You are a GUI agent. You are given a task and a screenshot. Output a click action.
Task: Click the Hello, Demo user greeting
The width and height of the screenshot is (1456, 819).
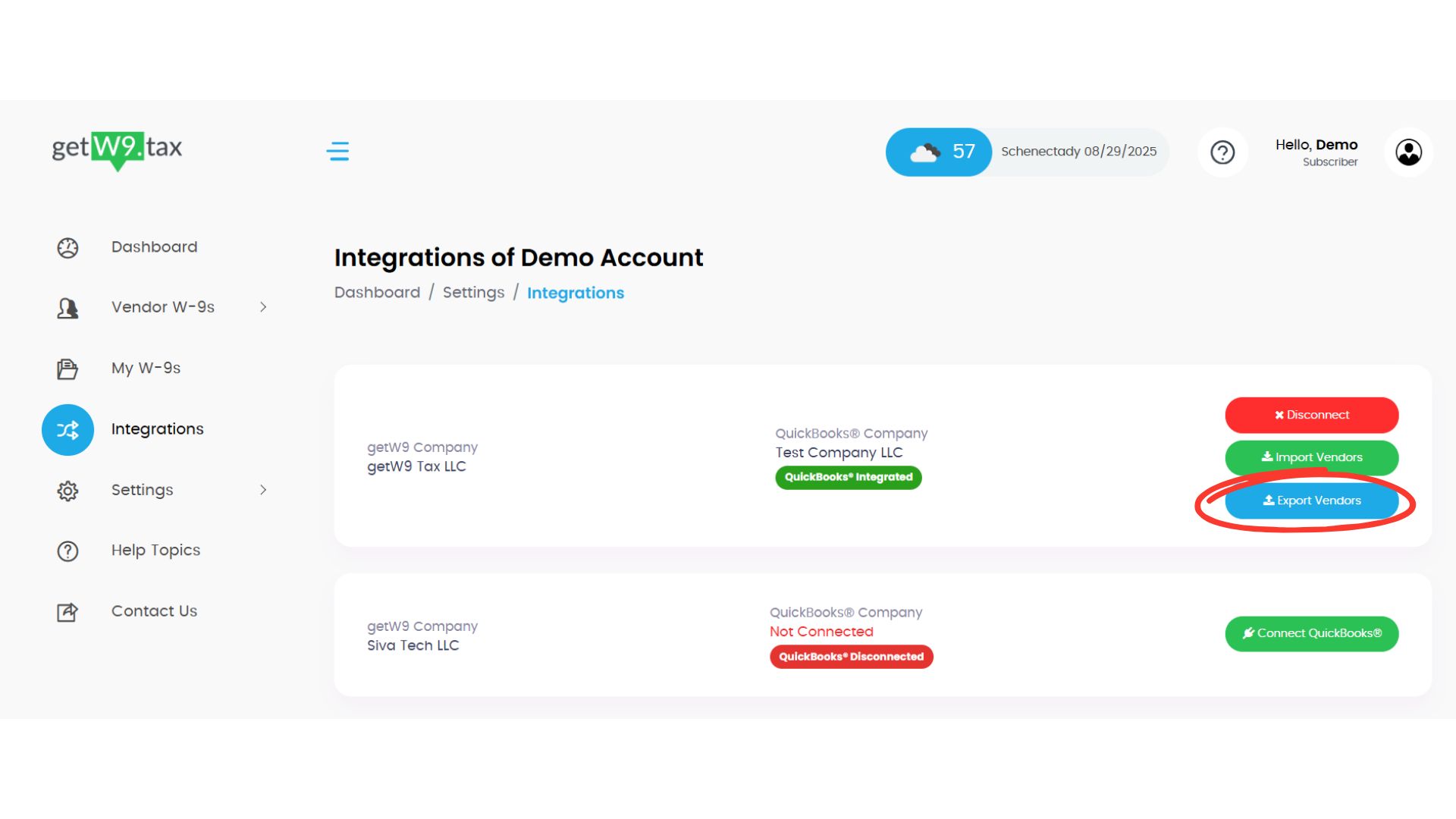[x=1316, y=145]
